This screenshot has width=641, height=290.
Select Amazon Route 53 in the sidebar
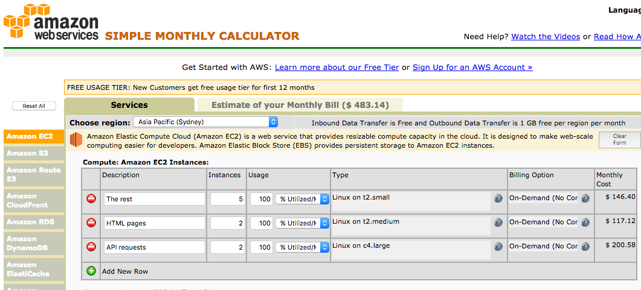tap(34, 175)
